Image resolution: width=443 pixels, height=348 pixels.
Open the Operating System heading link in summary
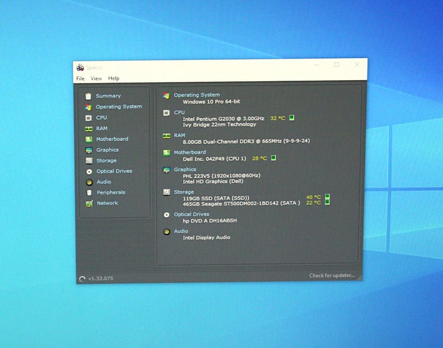[x=197, y=95]
